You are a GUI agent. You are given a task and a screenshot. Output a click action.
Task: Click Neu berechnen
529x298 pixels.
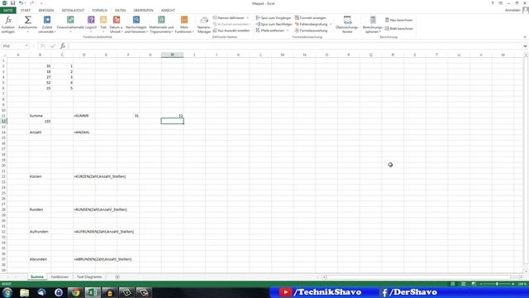coord(398,20)
